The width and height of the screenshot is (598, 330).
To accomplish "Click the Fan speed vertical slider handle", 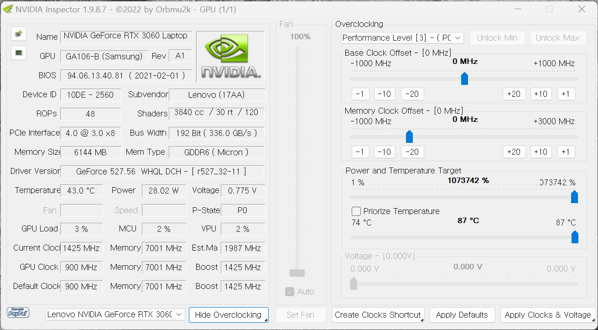I will click(297, 273).
